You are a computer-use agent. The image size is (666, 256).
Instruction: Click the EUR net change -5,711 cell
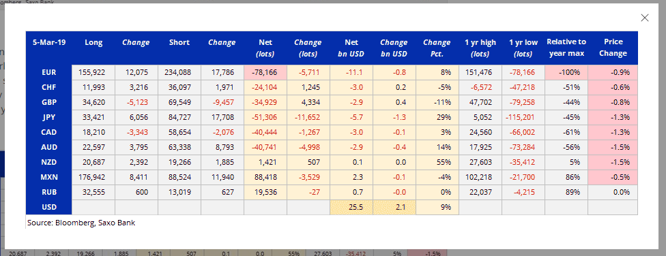click(x=308, y=72)
